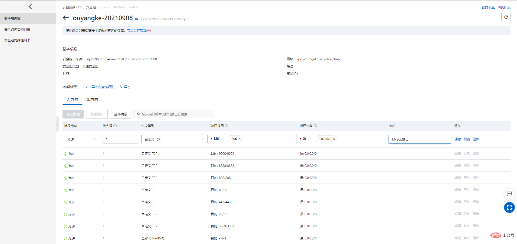Click 复制 for the 443/443 rule
517x244 pixels.
pos(467,202)
